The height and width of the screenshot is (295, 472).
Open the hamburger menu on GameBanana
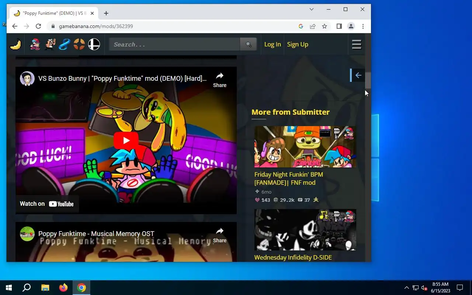[x=357, y=45]
